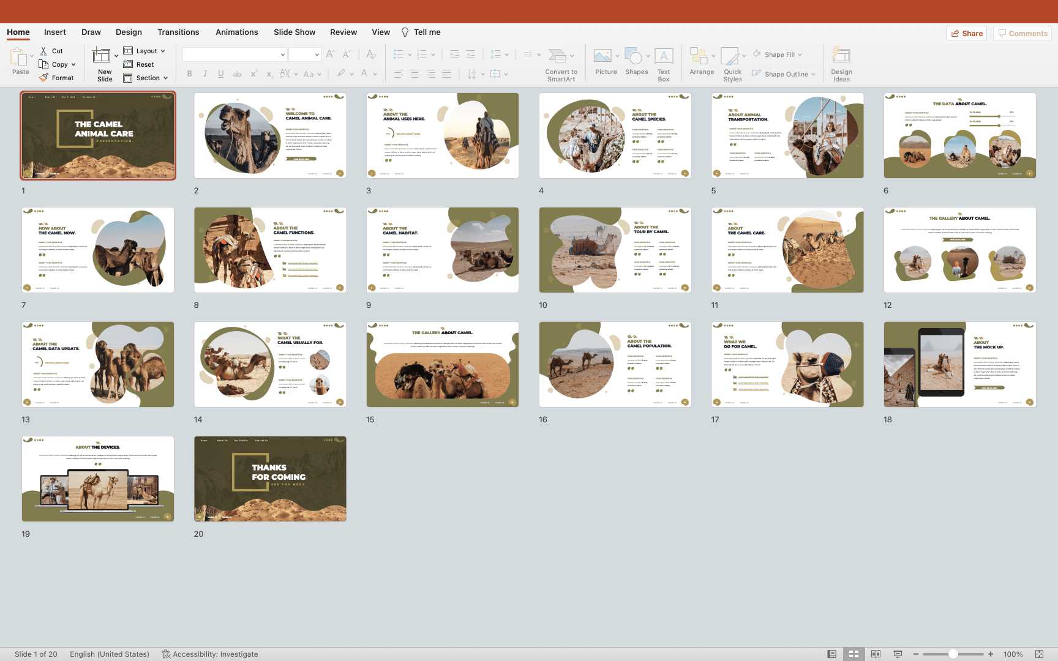
Task: Open the Arrange tool
Action: tap(699, 56)
